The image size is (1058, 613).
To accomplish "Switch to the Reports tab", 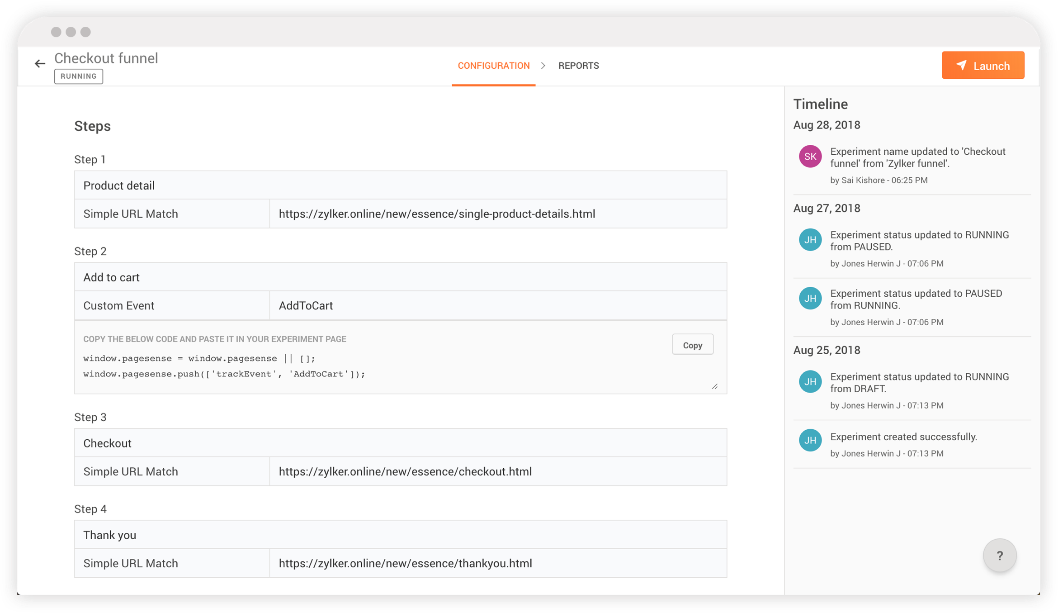I will coord(578,66).
